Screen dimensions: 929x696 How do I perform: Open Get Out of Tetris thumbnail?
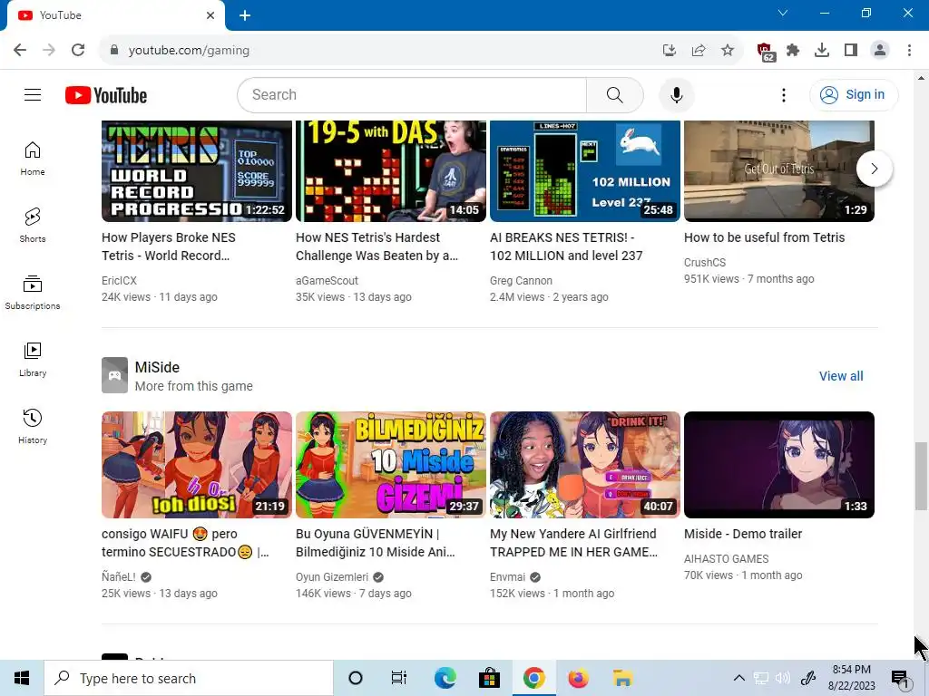[779, 171]
